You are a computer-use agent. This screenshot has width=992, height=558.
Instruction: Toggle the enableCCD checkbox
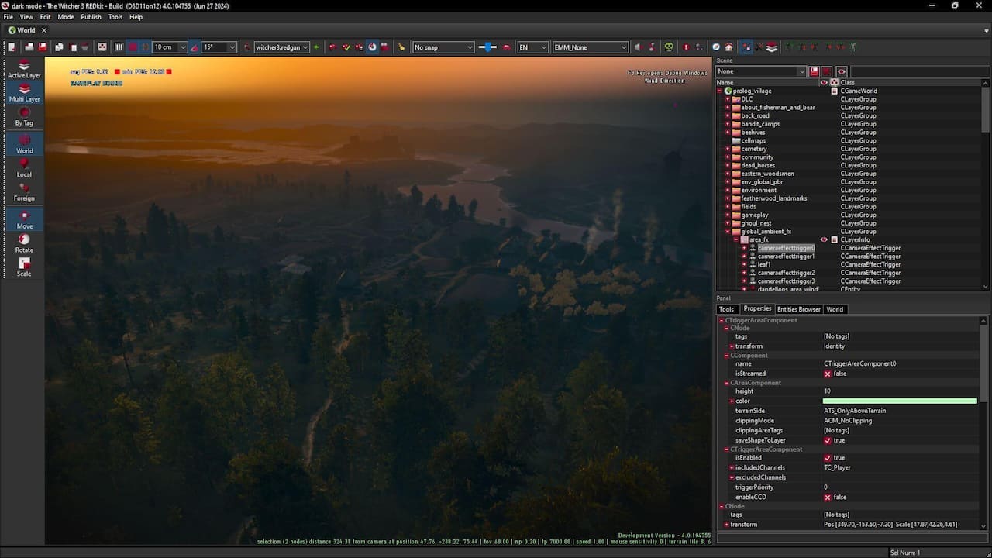[x=828, y=497]
